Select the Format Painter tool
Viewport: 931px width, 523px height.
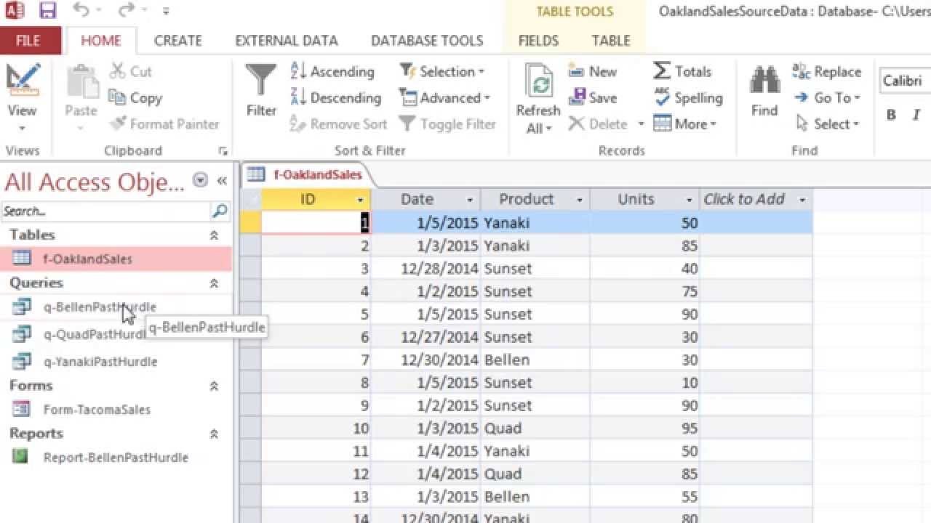tap(164, 124)
